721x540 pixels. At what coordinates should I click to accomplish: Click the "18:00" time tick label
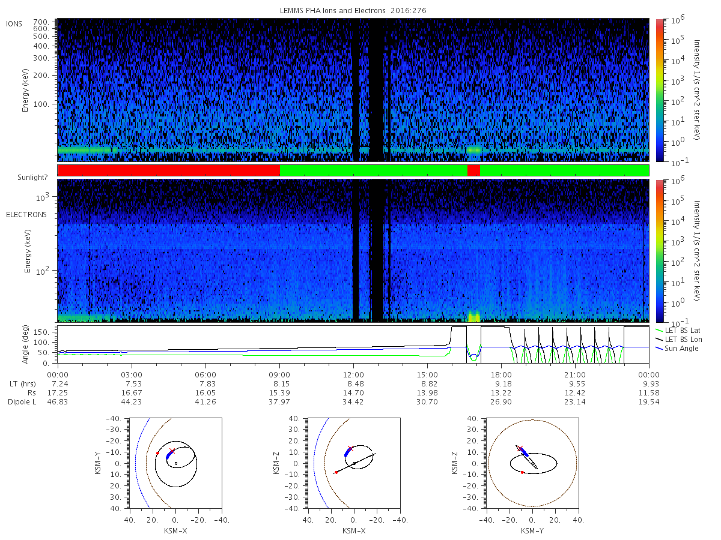501,375
